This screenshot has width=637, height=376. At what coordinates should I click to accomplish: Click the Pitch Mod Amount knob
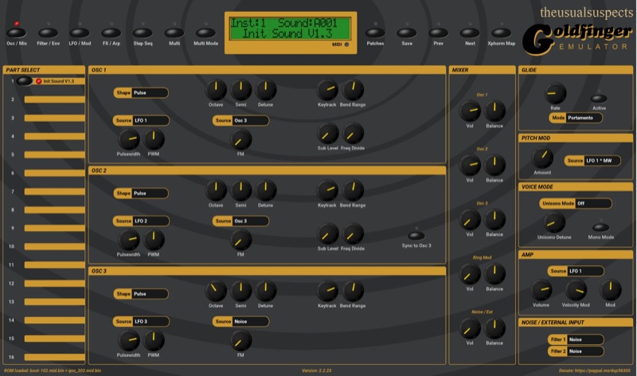coord(542,158)
